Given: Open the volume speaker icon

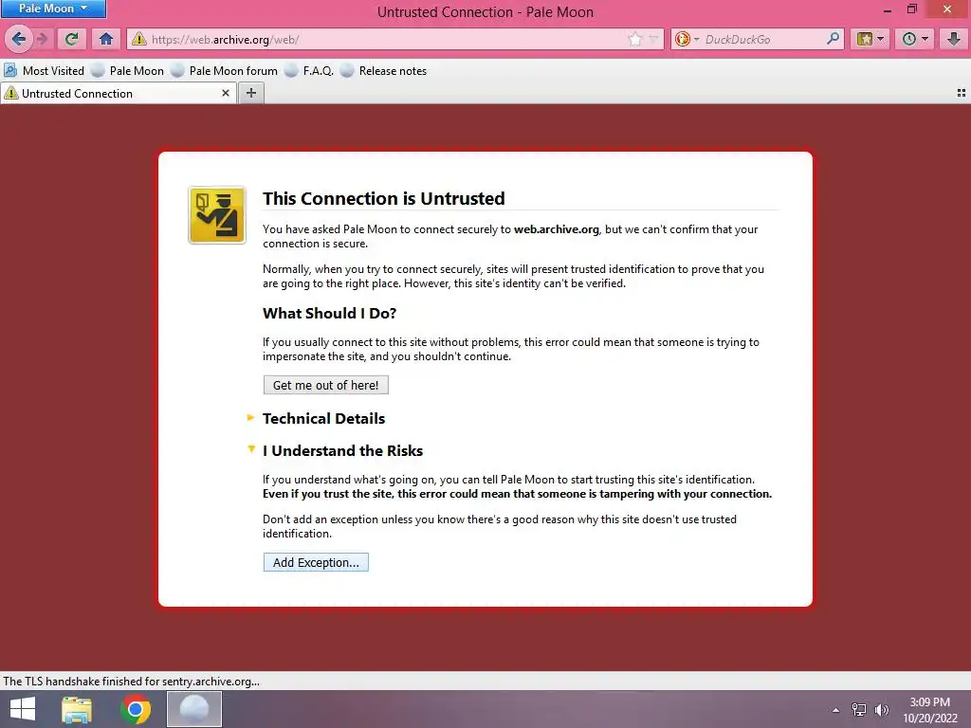Looking at the screenshot, I should tap(882, 710).
